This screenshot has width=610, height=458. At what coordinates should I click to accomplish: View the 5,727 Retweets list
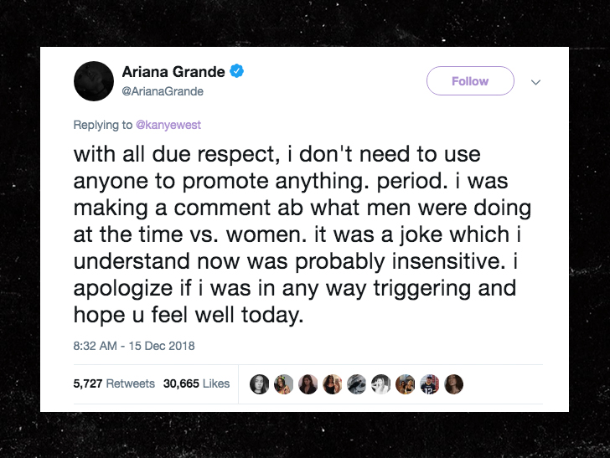[x=114, y=383]
